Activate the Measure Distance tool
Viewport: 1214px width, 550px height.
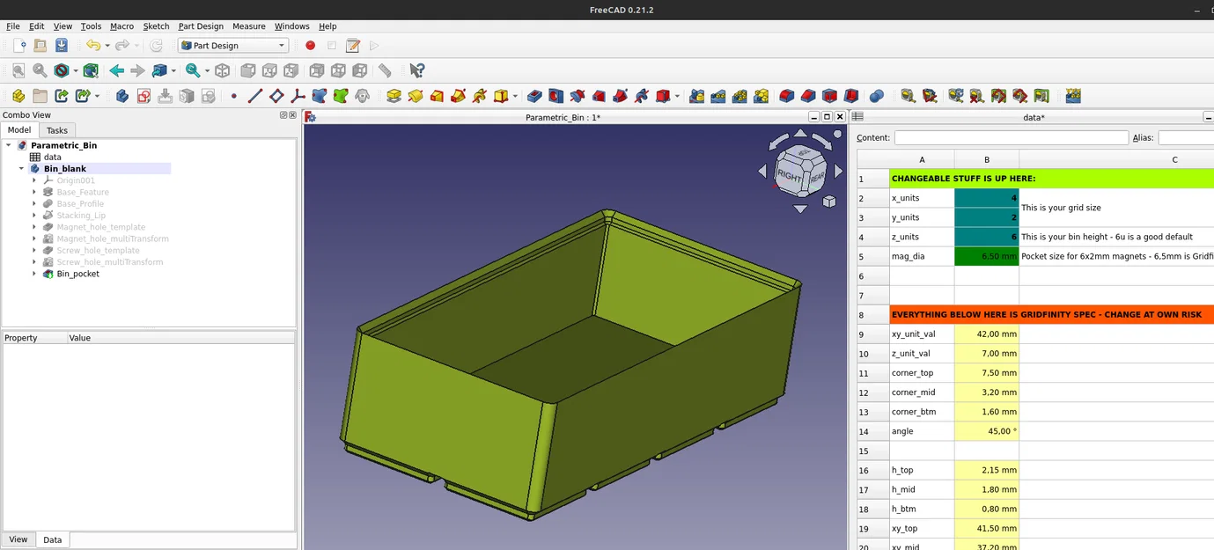(x=385, y=70)
